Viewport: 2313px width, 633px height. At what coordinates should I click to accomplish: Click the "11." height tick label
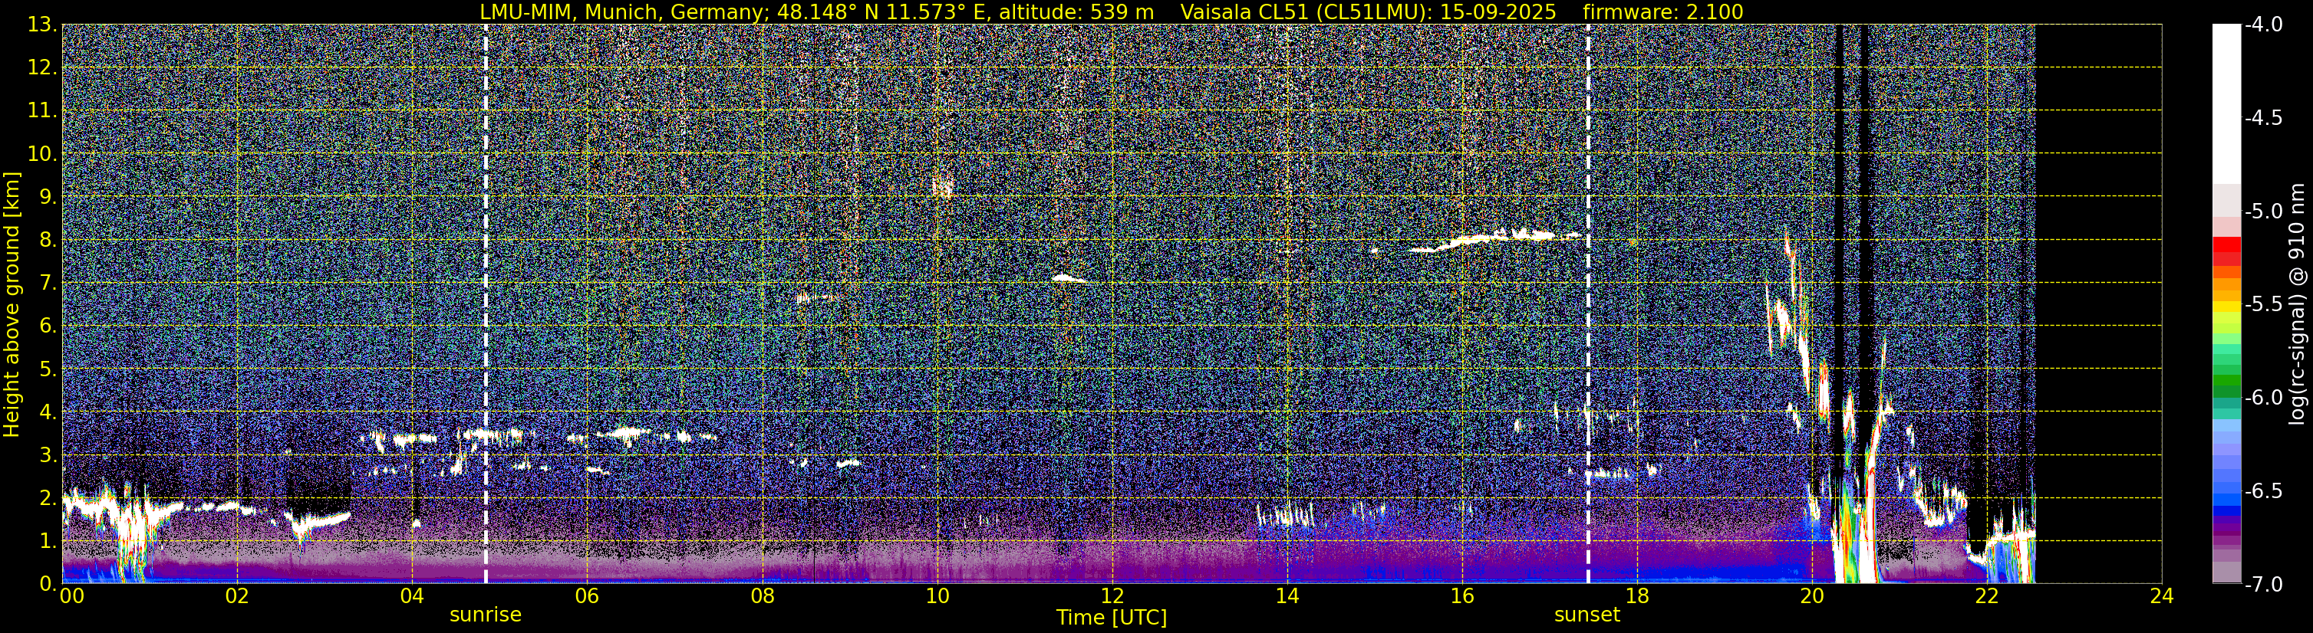pyautogui.click(x=42, y=111)
